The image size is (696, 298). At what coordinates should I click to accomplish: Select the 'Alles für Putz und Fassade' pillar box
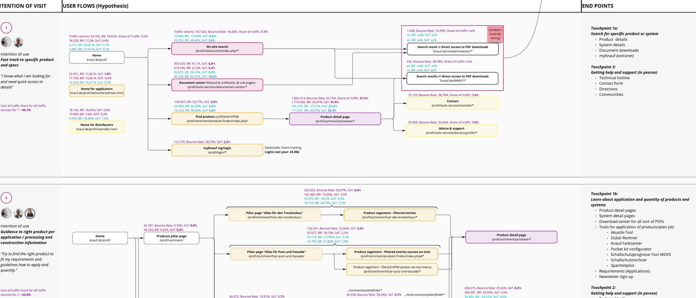[276, 254]
